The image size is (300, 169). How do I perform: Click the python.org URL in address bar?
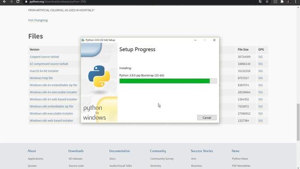coord(58,1)
